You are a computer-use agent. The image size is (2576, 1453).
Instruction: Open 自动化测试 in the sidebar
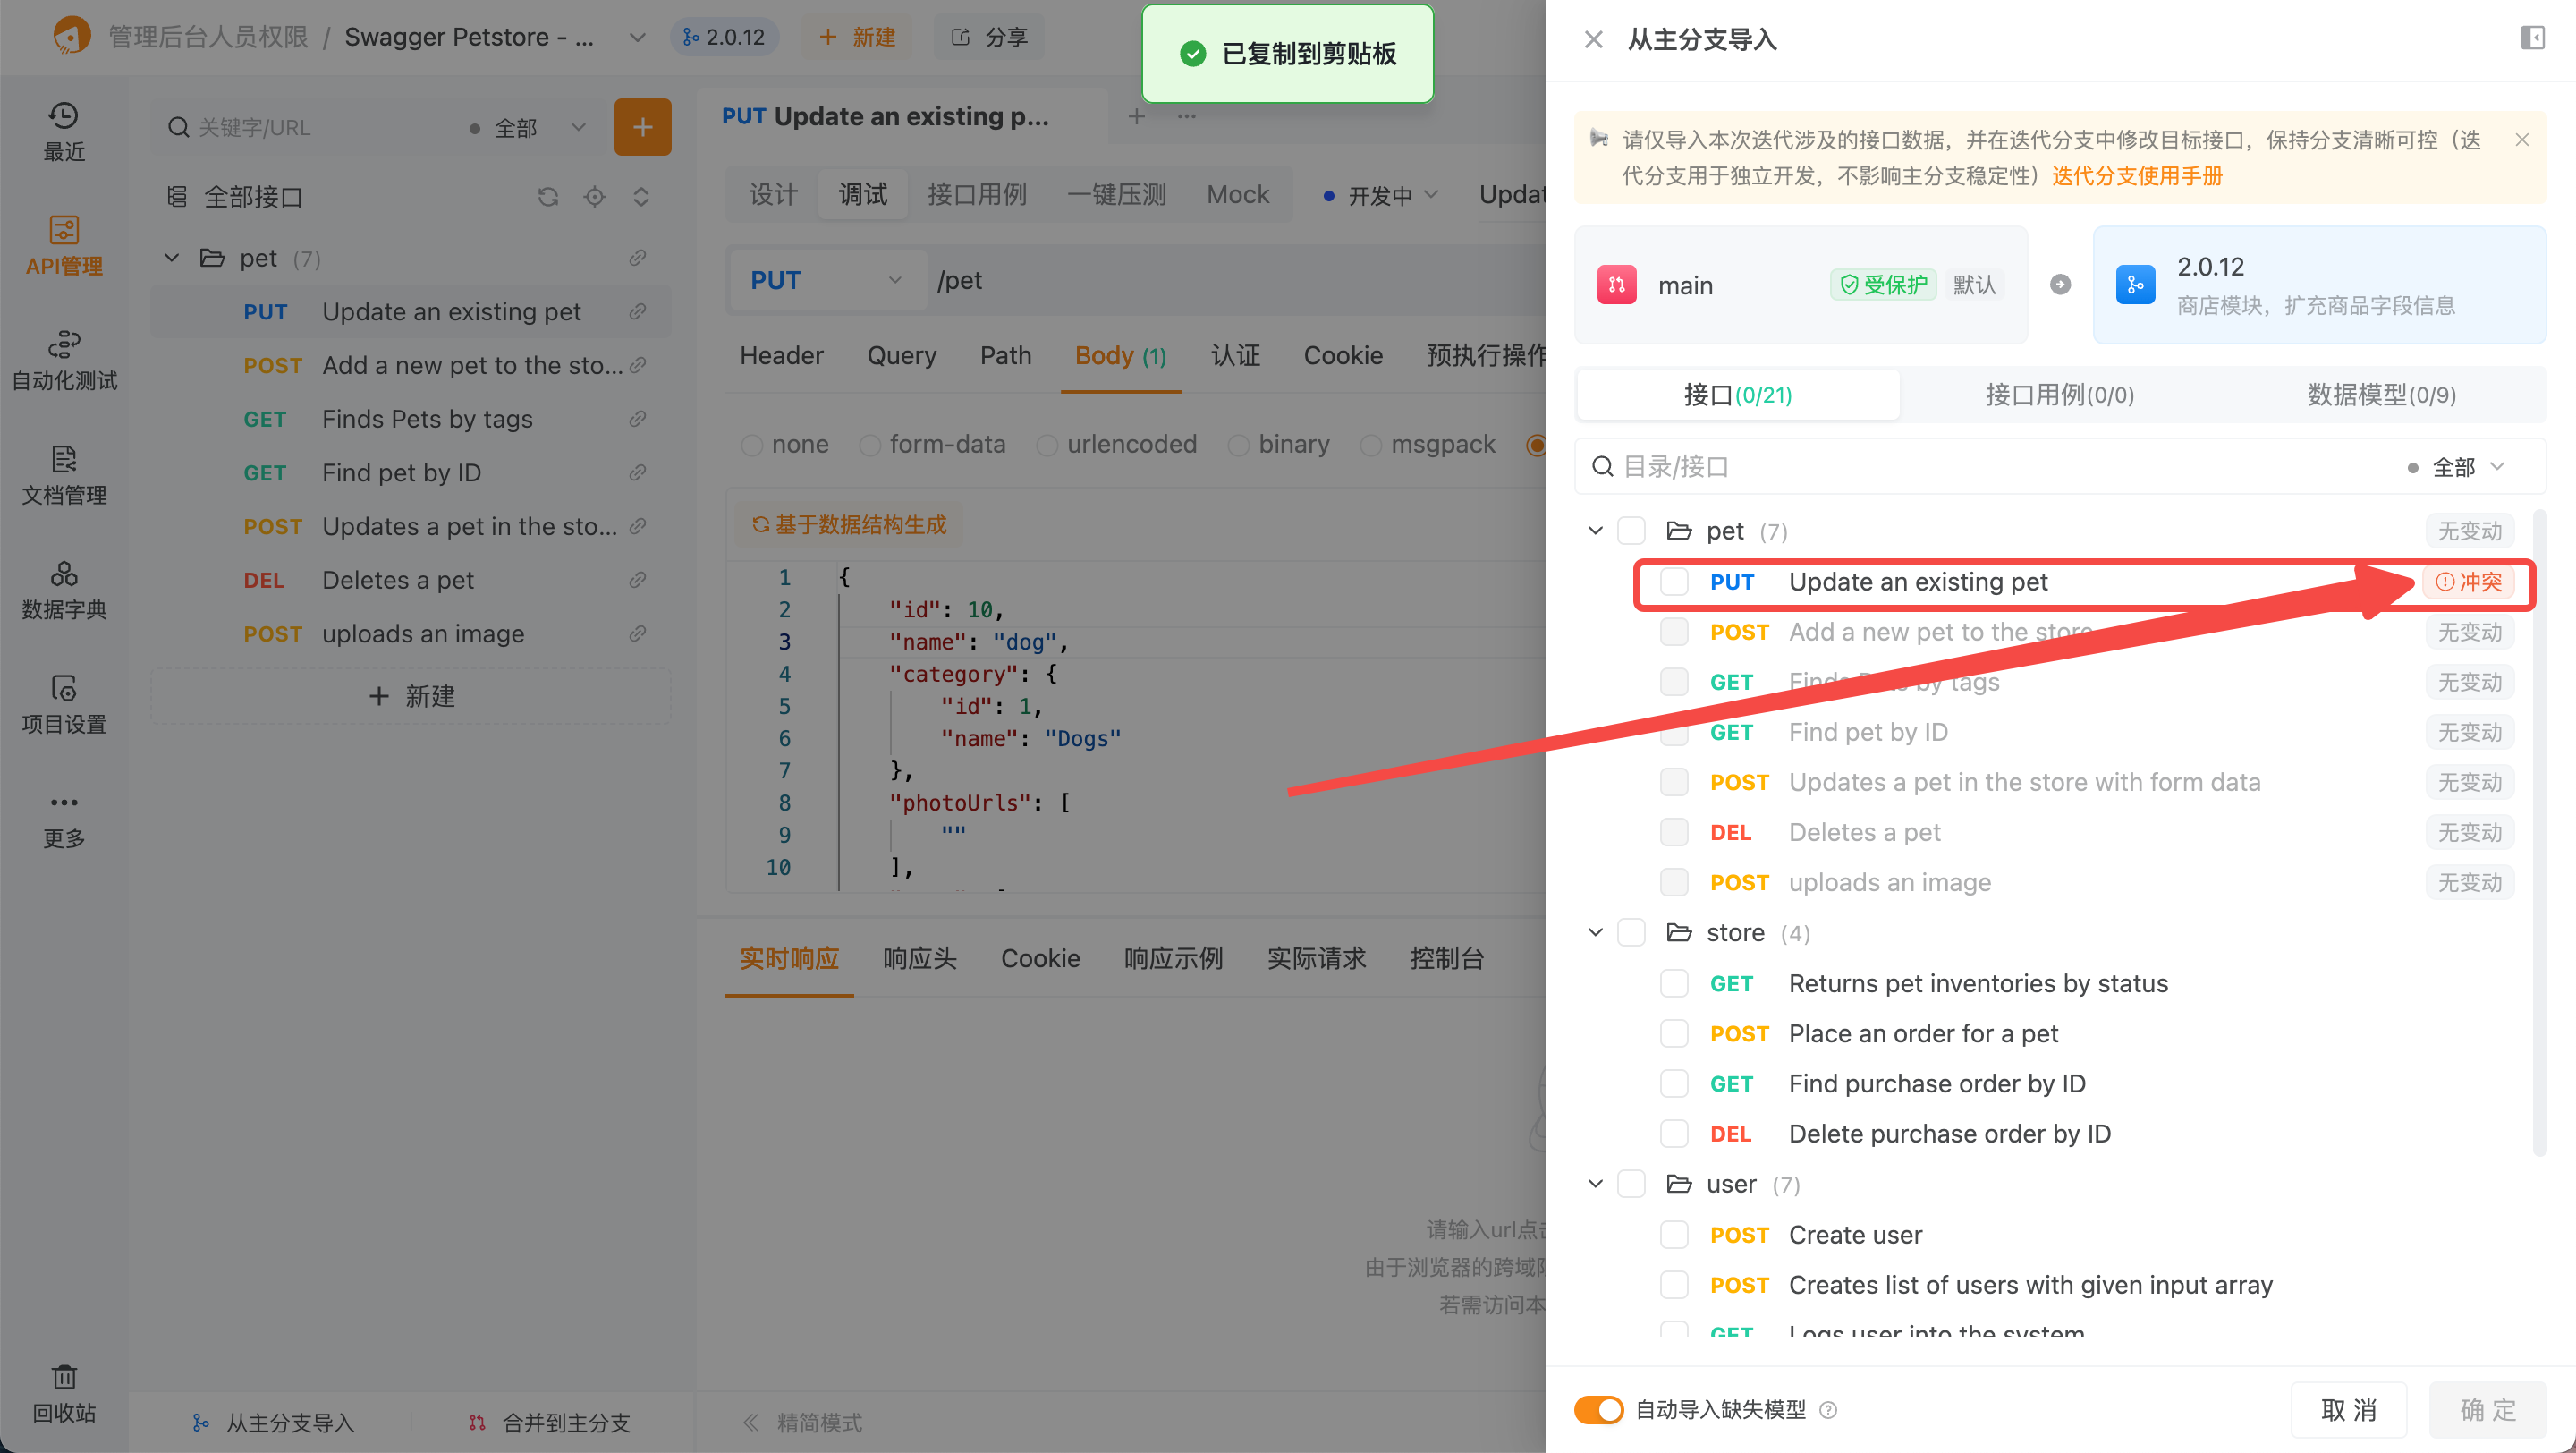coord(64,360)
